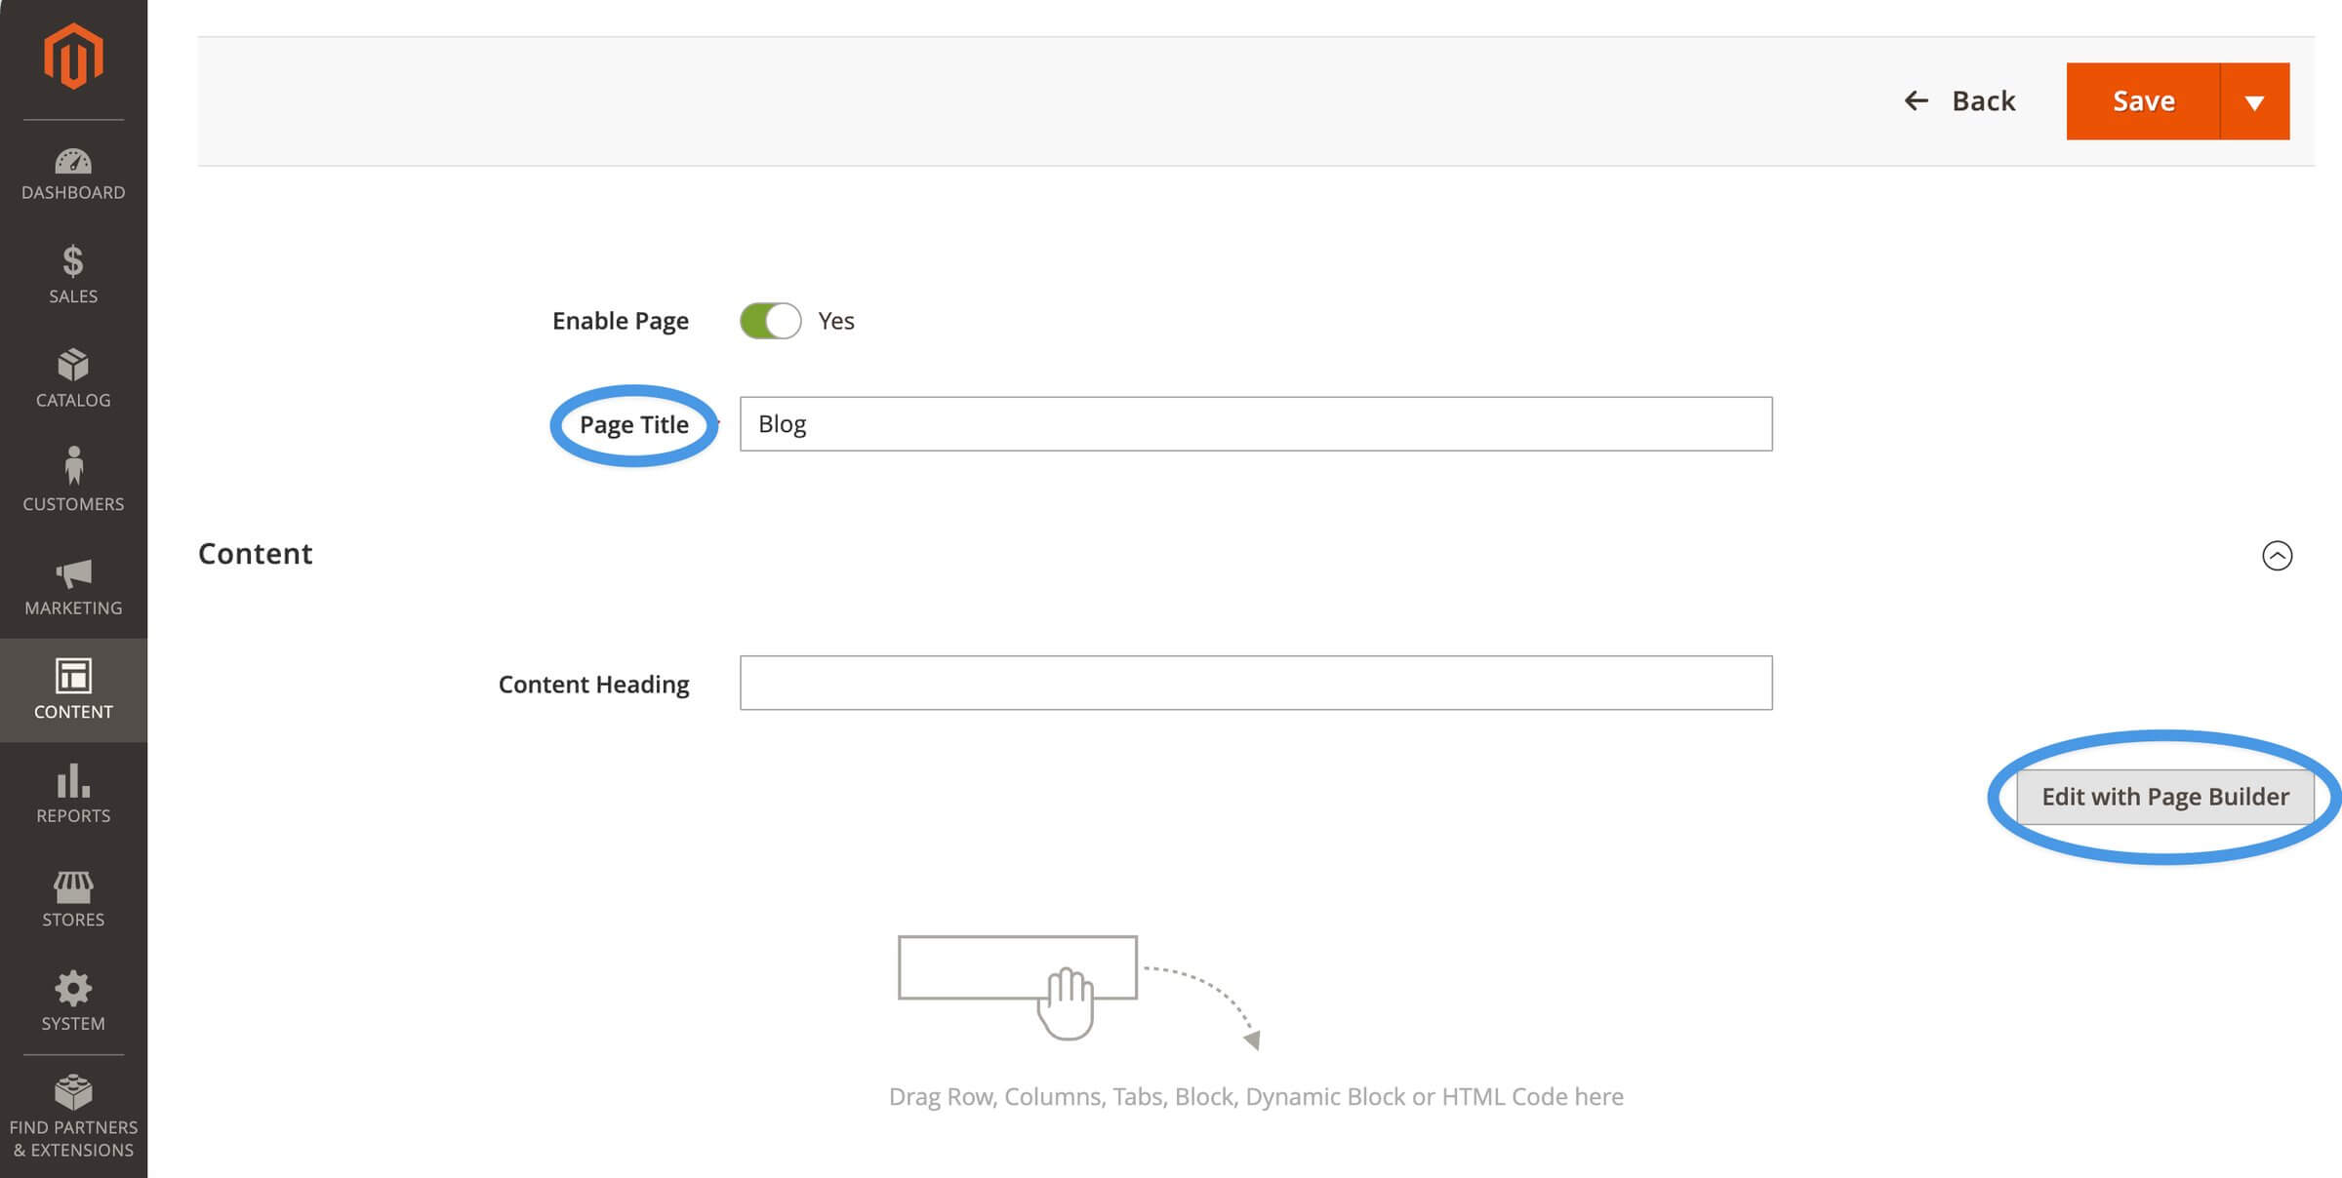Click the Magento logo

[x=73, y=56]
